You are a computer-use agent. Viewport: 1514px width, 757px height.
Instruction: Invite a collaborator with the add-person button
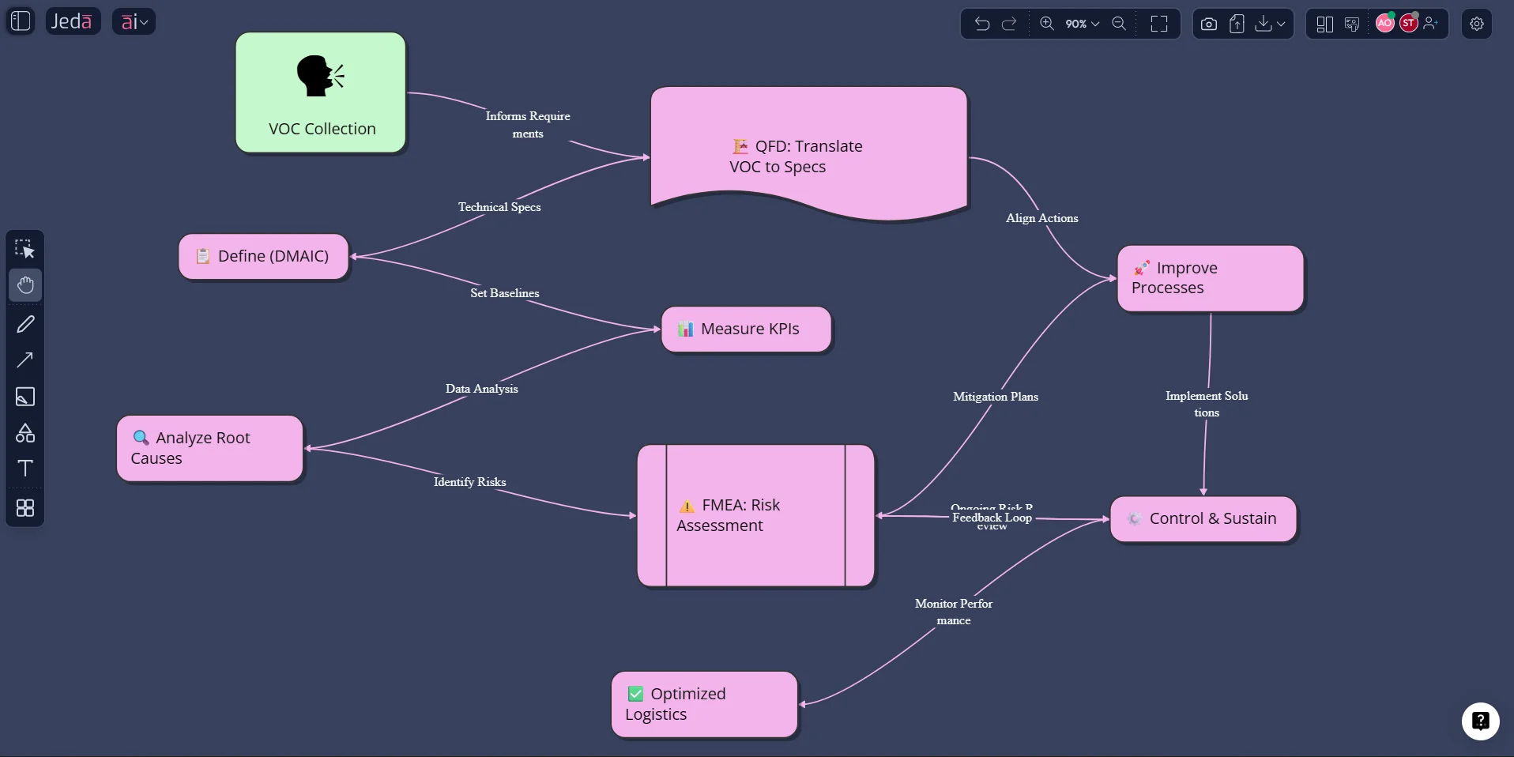[1432, 23]
